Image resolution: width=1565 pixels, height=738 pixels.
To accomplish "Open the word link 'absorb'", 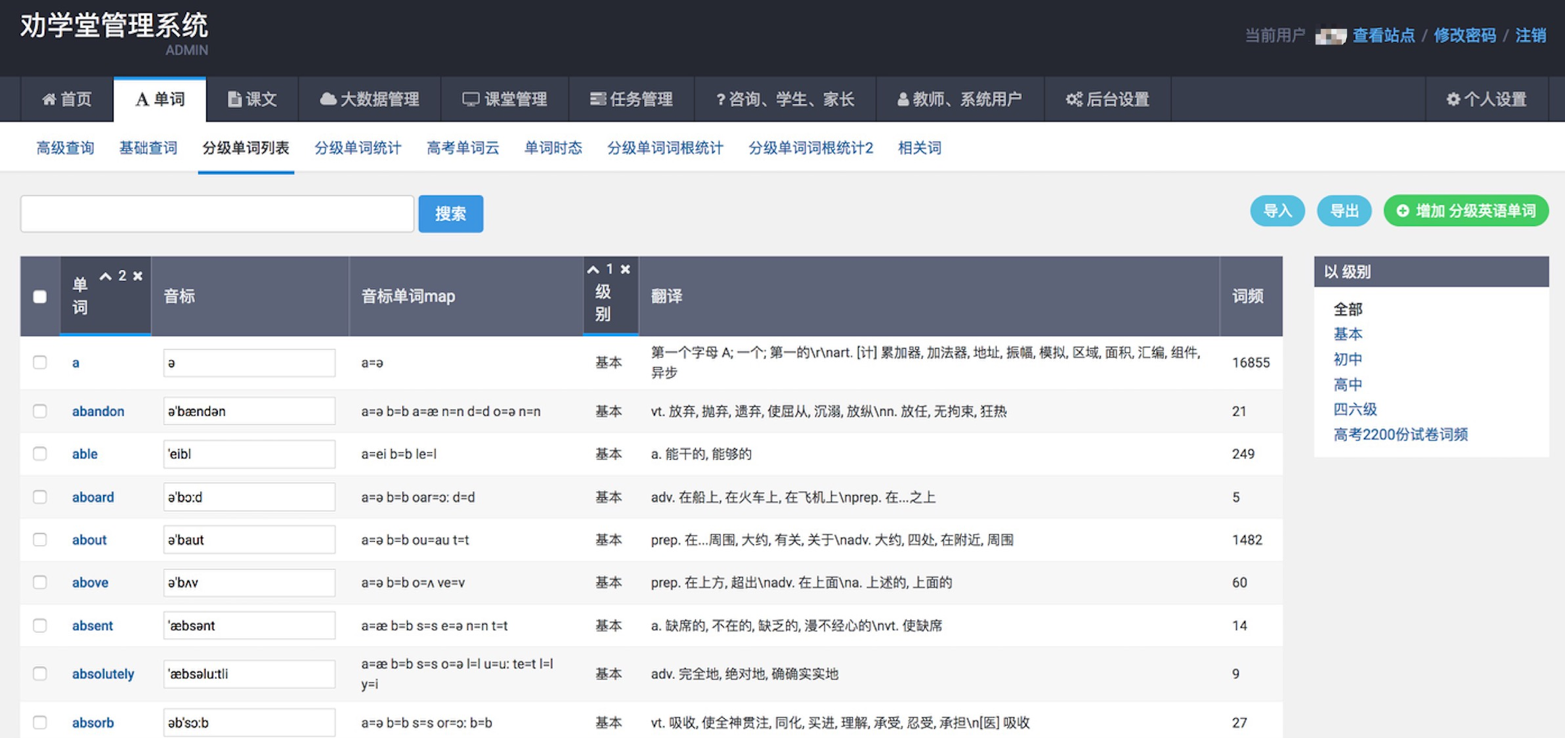I will (93, 722).
